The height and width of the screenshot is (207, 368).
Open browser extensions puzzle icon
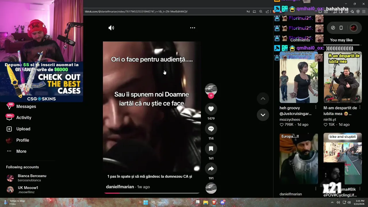coord(320,11)
